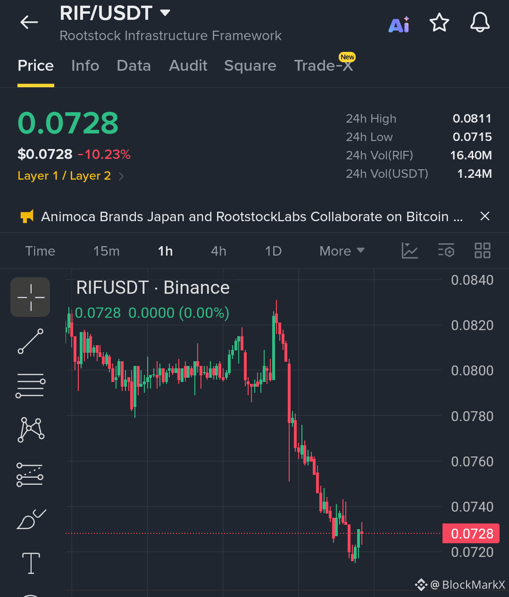Image resolution: width=509 pixels, height=597 pixels.
Task: Click Rootstock Infrastructure Framework subtitle
Action: pos(170,36)
